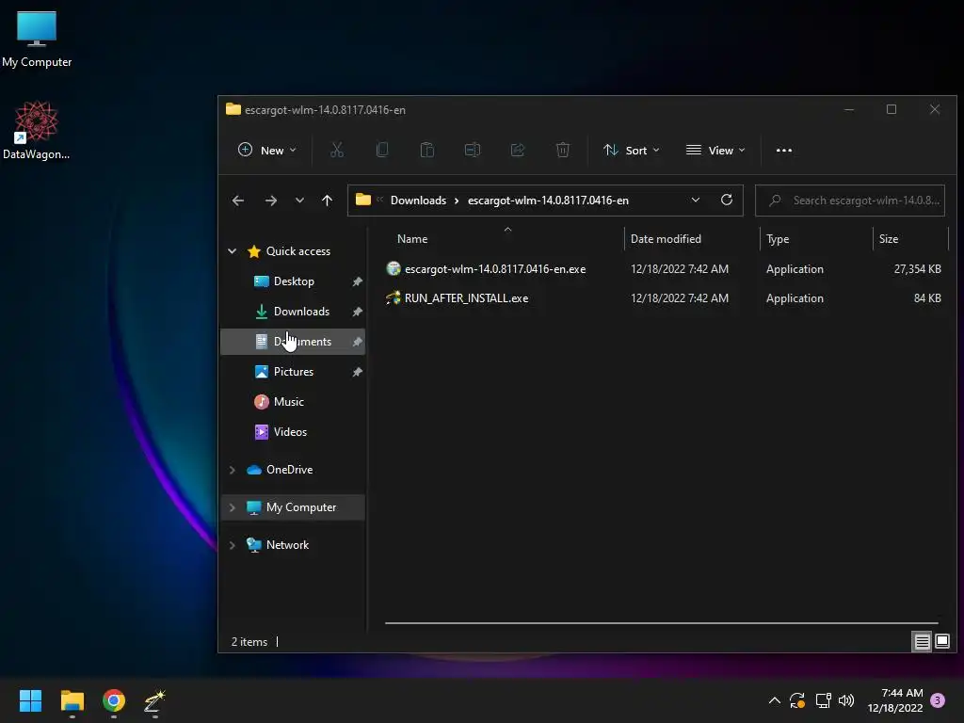Open the New dropdown menu
Screen dimensions: 964x723
pos(266,150)
